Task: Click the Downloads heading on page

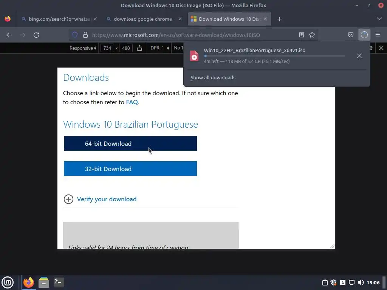Action: 86,77
